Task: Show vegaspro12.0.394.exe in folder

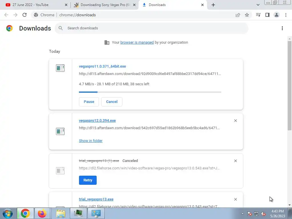Action: 91,141
